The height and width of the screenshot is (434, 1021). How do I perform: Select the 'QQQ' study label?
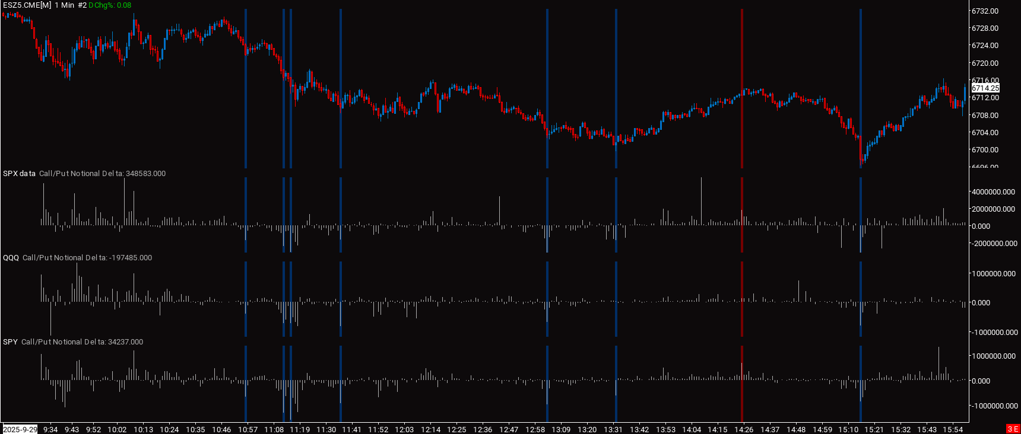click(11, 258)
